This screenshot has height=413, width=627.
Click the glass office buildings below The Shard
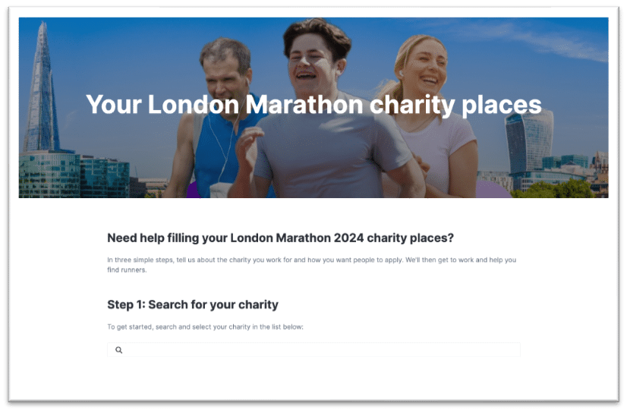pos(74,175)
